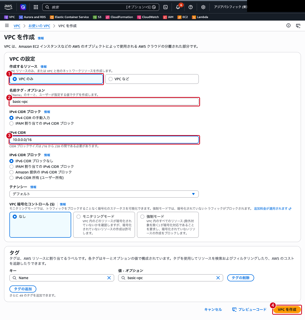Open additional charges apply link
305x320 pixels.
pos(272,209)
